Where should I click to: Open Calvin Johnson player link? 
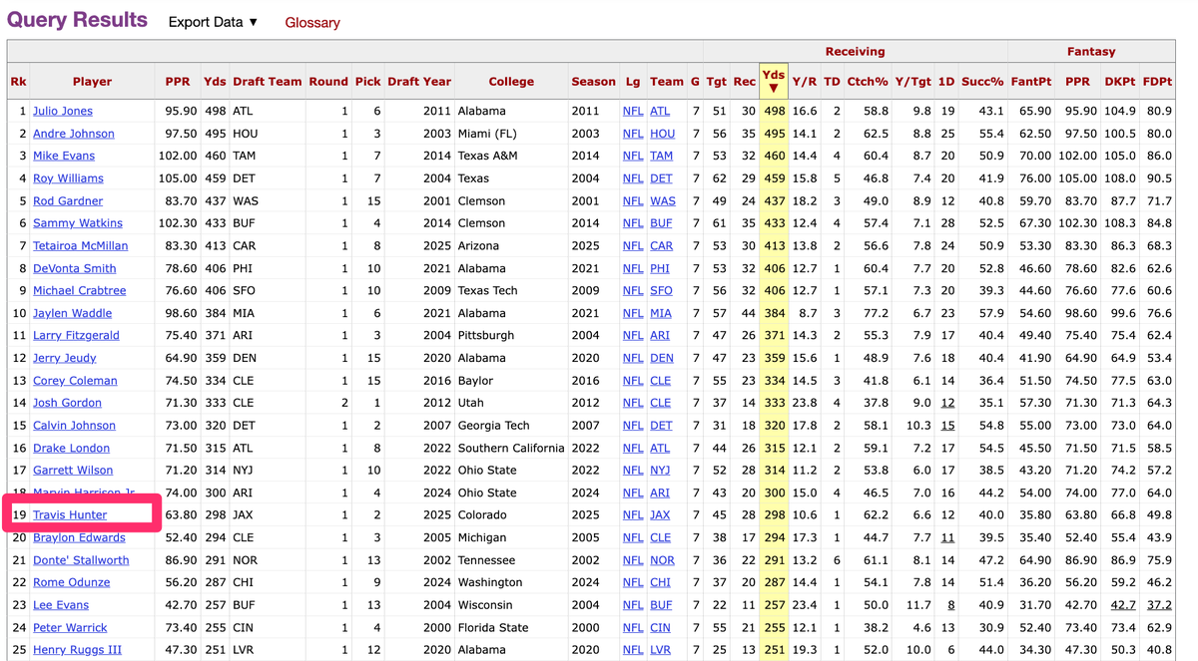[74, 425]
